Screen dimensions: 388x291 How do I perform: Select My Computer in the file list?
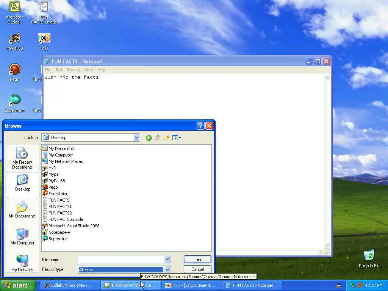pyautogui.click(x=58, y=155)
